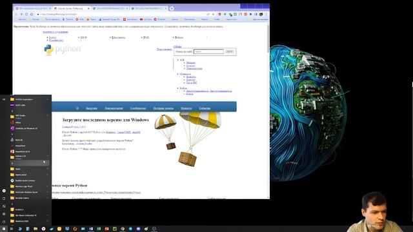Open Новости in the blue nav bar
This screenshot has width=413, height=232.
click(186, 108)
